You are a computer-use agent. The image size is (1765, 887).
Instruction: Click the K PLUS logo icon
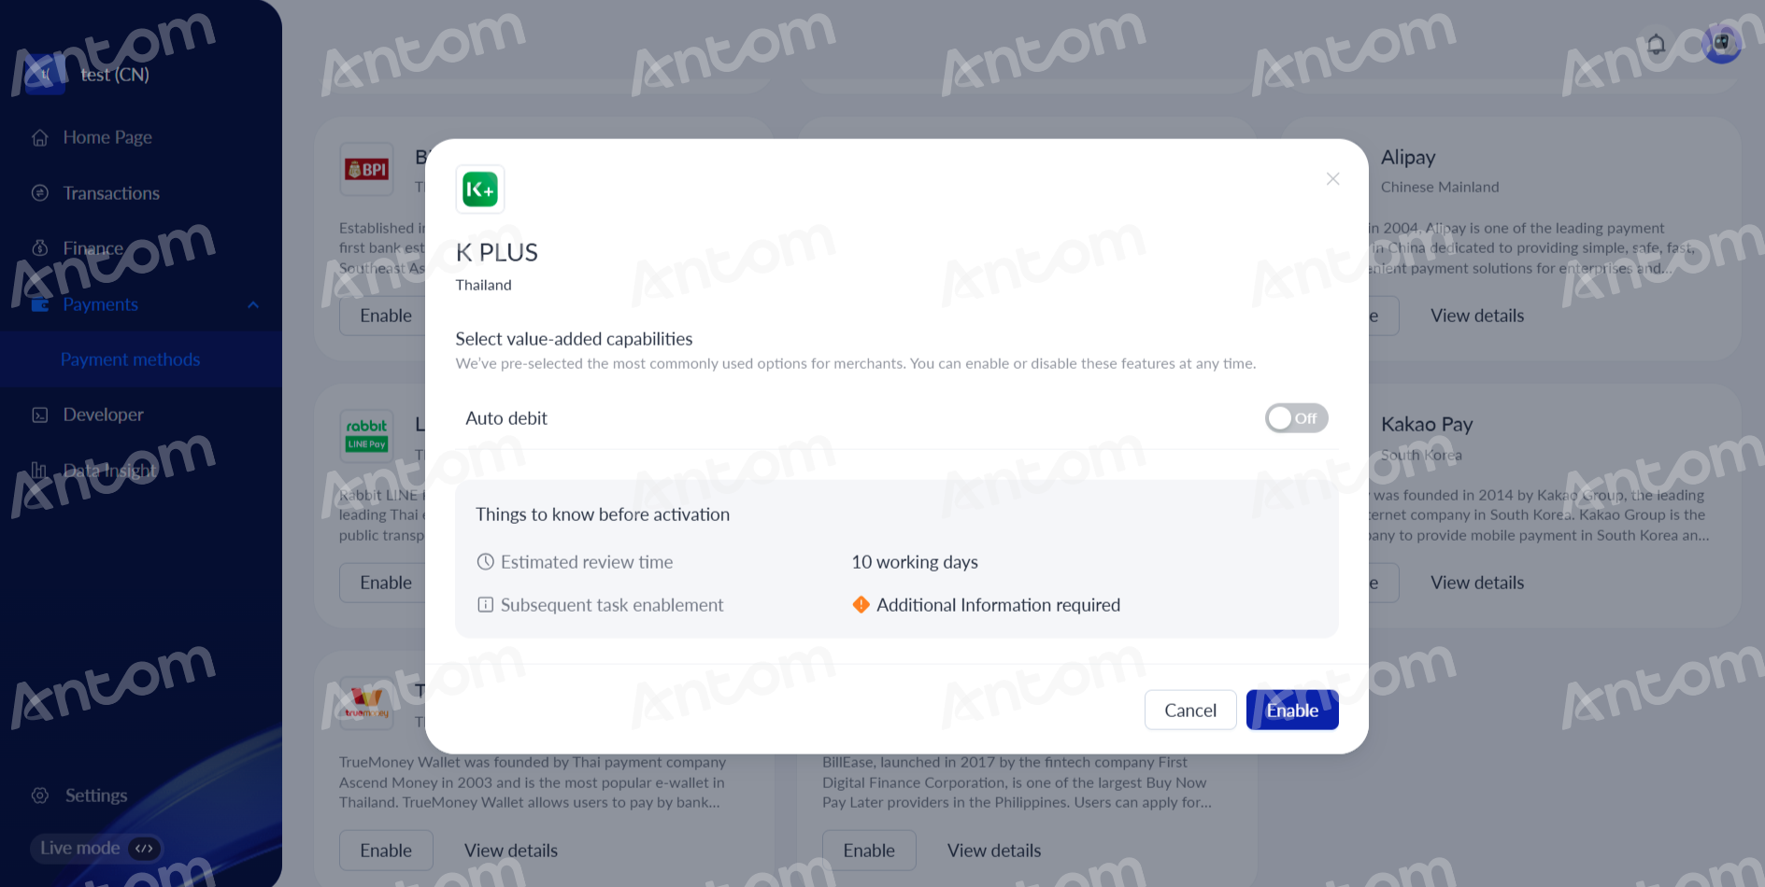point(480,190)
